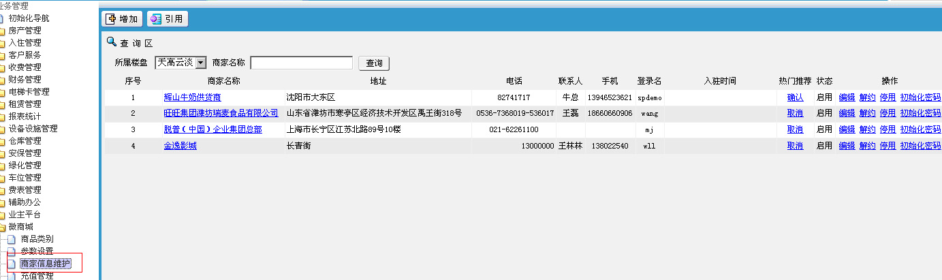Viewport: 942px width, 280px height.
Task: Open merchant link 脱普（中国）企业集团总部
Action: click(213, 129)
